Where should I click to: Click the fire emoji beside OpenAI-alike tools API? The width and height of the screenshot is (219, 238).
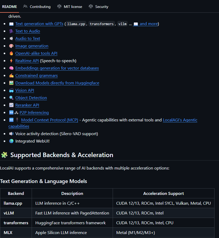coord(11,53)
